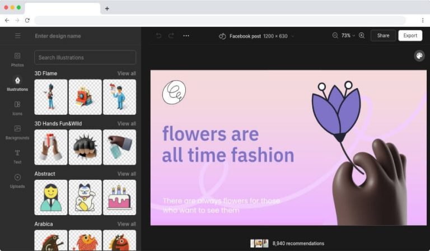Screen dimensions: 430x251
Task: Select the 3D brown hand on canvas
Action: point(370,182)
